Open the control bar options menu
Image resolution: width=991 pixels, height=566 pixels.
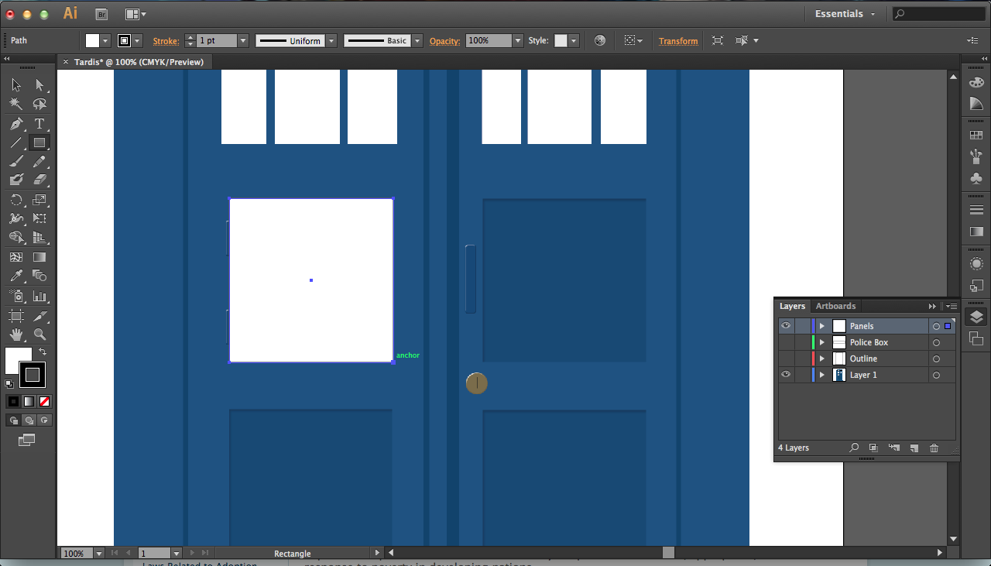coord(972,40)
